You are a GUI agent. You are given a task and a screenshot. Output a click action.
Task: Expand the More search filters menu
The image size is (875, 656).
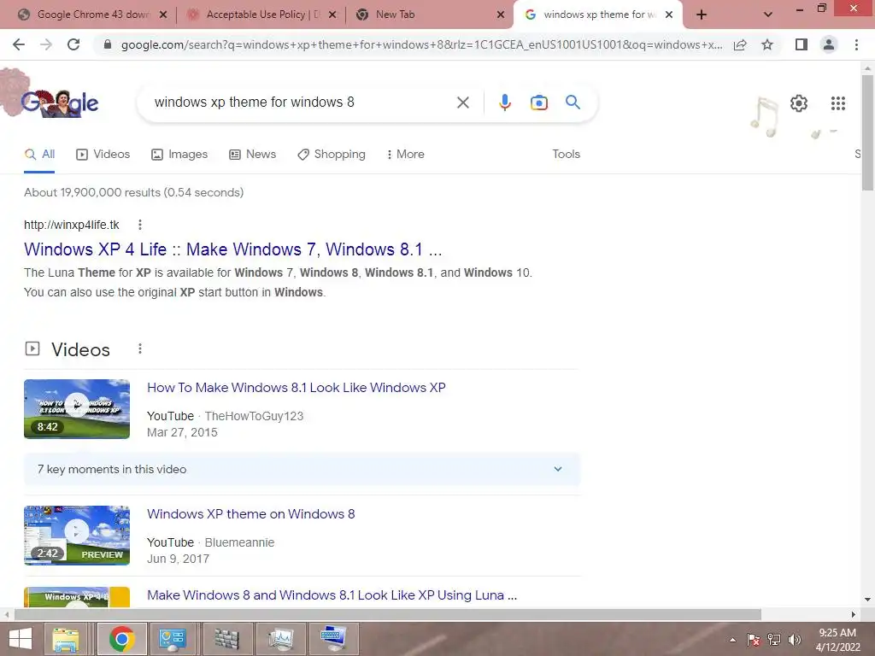pos(406,154)
